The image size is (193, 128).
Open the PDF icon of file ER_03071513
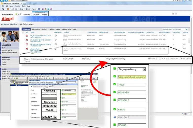(x=27, y=44)
